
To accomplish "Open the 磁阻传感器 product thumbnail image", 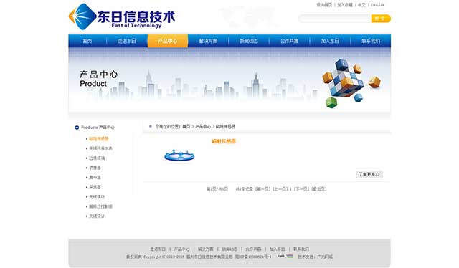I will (x=179, y=155).
